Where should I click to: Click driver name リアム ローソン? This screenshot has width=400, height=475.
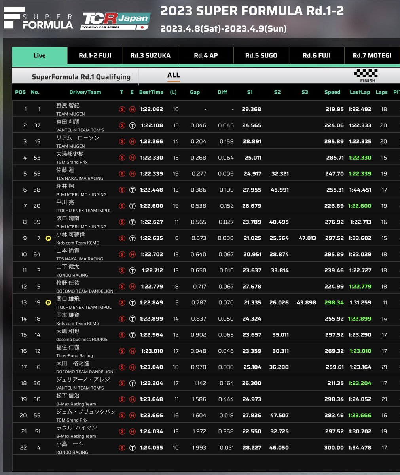(x=78, y=138)
